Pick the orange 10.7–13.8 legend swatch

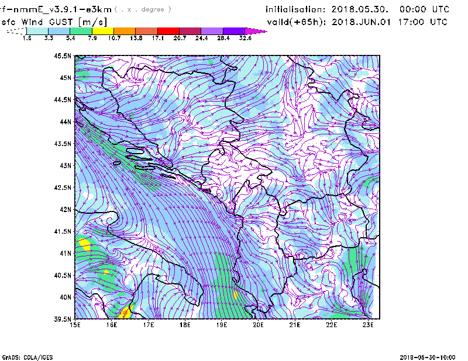click(x=125, y=31)
